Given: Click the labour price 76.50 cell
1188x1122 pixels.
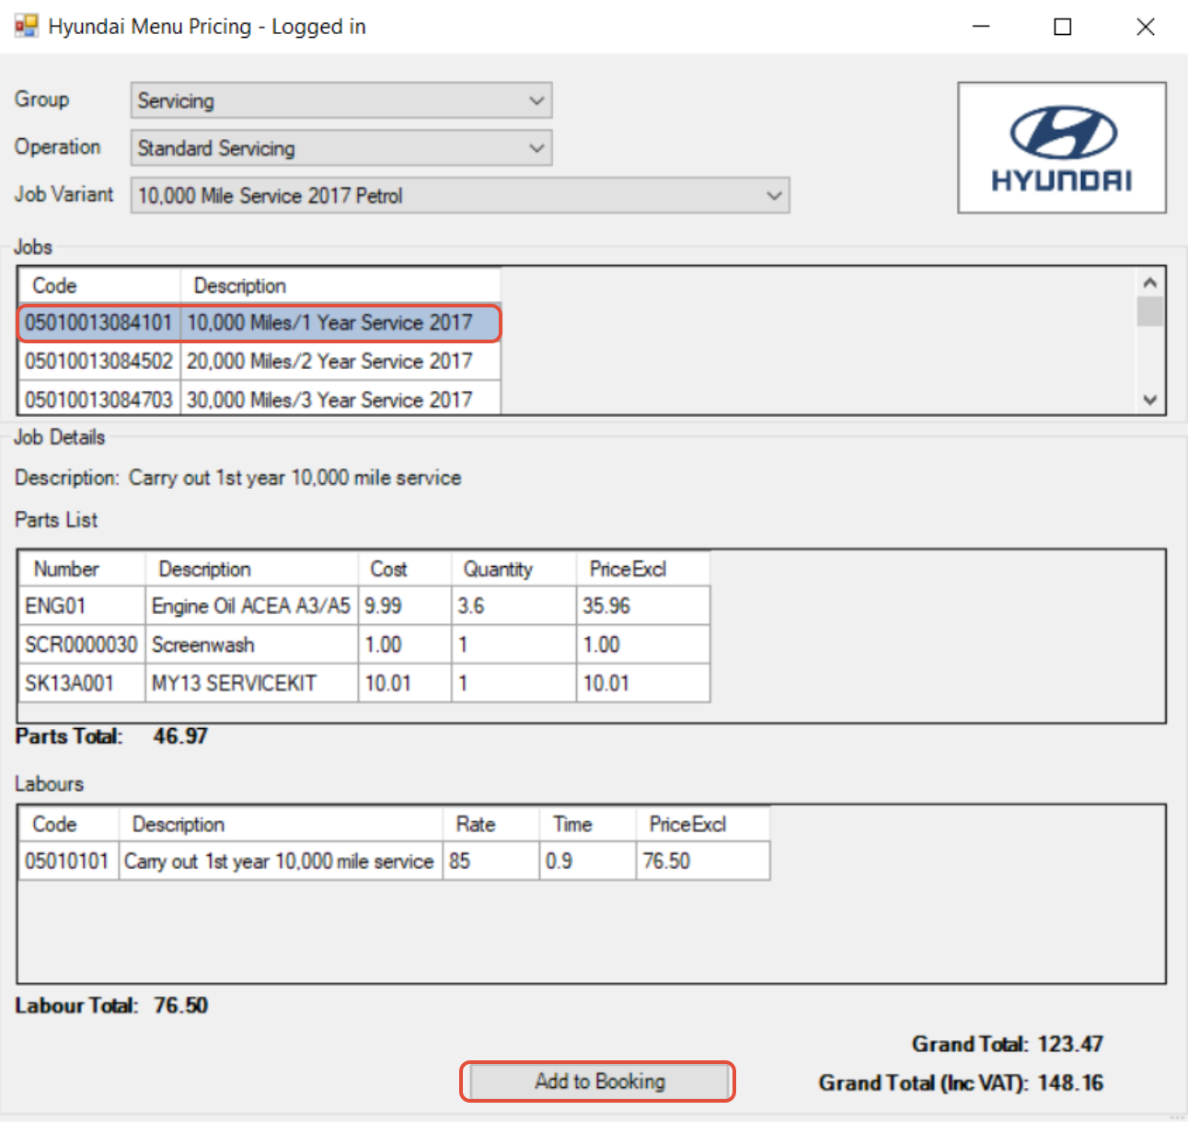Looking at the screenshot, I should tap(703, 862).
